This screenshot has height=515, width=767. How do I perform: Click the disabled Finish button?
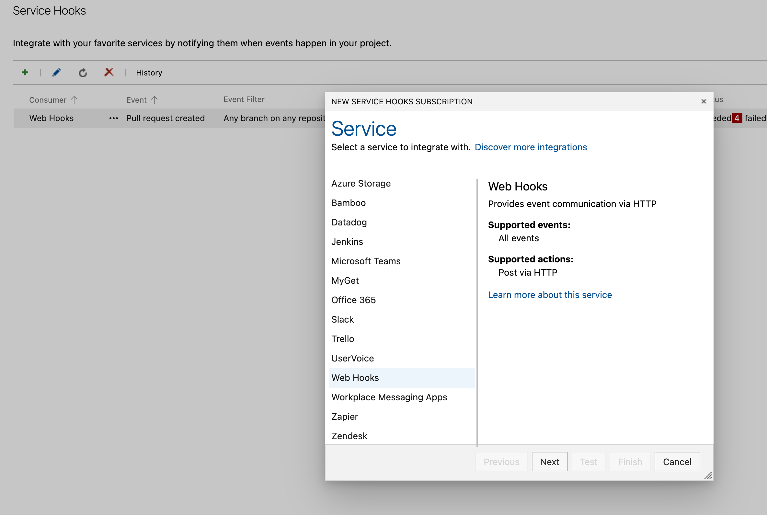(x=630, y=462)
